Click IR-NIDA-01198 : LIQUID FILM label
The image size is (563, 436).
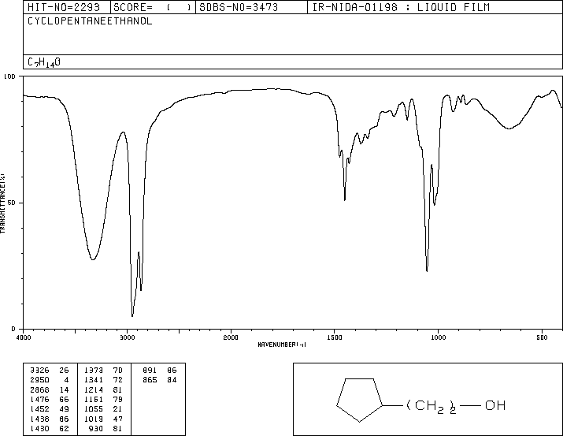click(x=401, y=7)
